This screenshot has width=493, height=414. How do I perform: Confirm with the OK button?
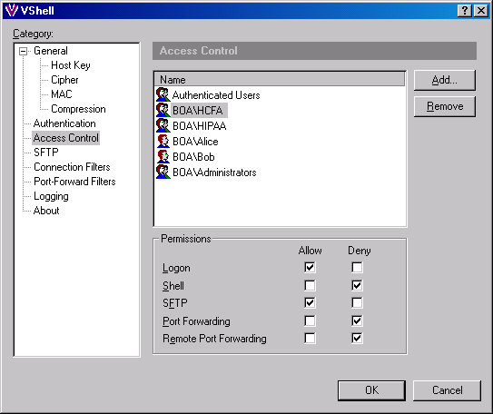click(371, 390)
